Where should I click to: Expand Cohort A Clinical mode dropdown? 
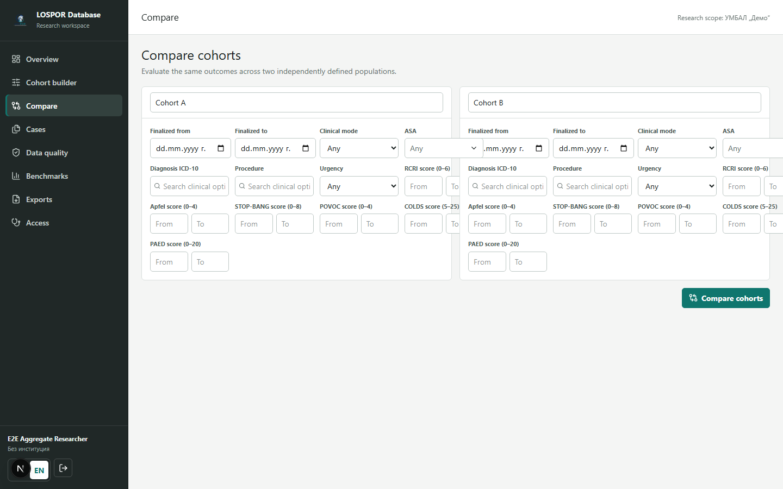pyautogui.click(x=359, y=148)
